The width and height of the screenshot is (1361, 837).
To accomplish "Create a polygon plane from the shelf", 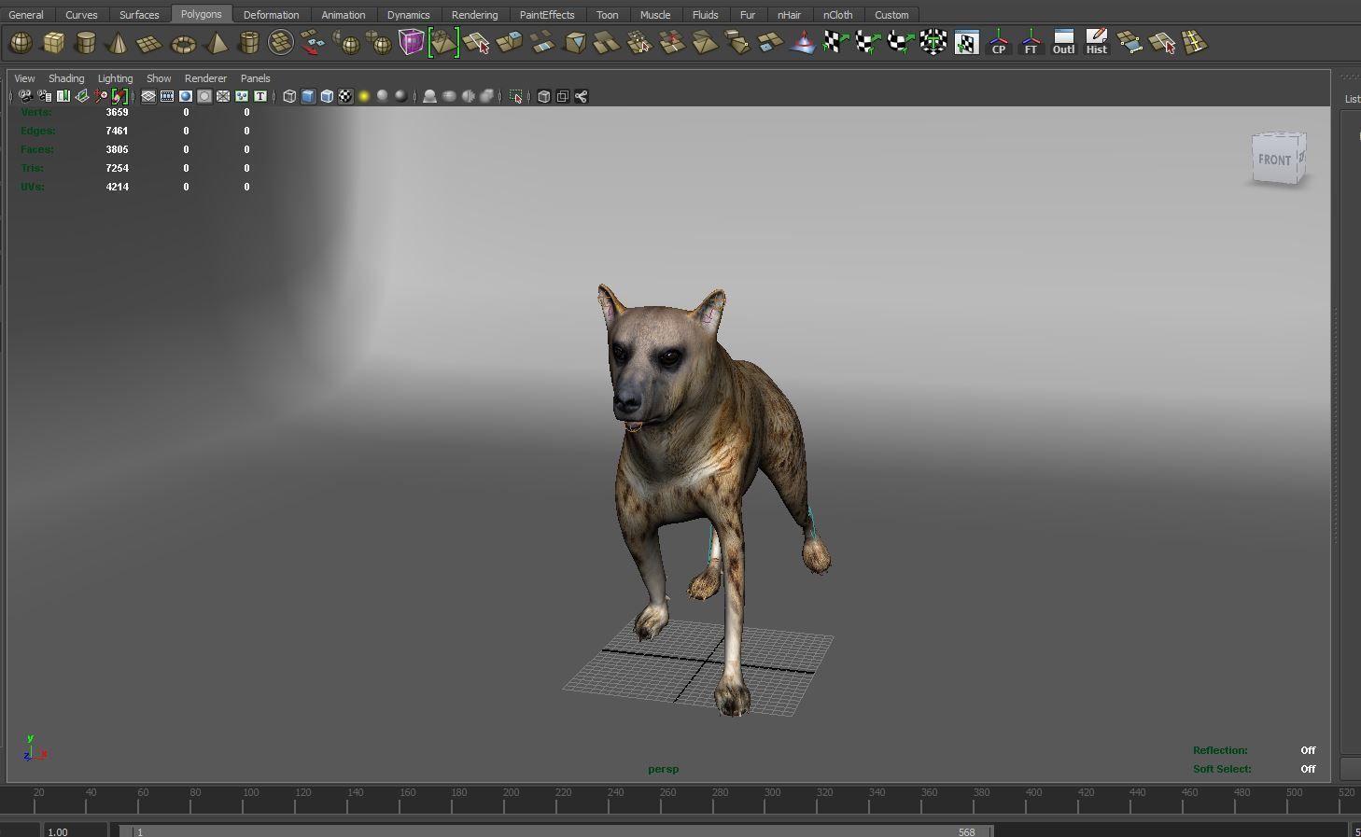I will 149,43.
